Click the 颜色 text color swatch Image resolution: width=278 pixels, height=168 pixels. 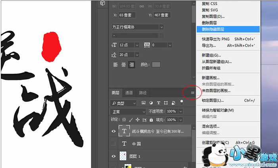(x=156, y=65)
